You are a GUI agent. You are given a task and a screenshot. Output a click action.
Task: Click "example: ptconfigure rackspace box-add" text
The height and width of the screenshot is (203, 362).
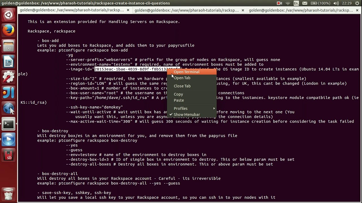click(x=83, y=50)
